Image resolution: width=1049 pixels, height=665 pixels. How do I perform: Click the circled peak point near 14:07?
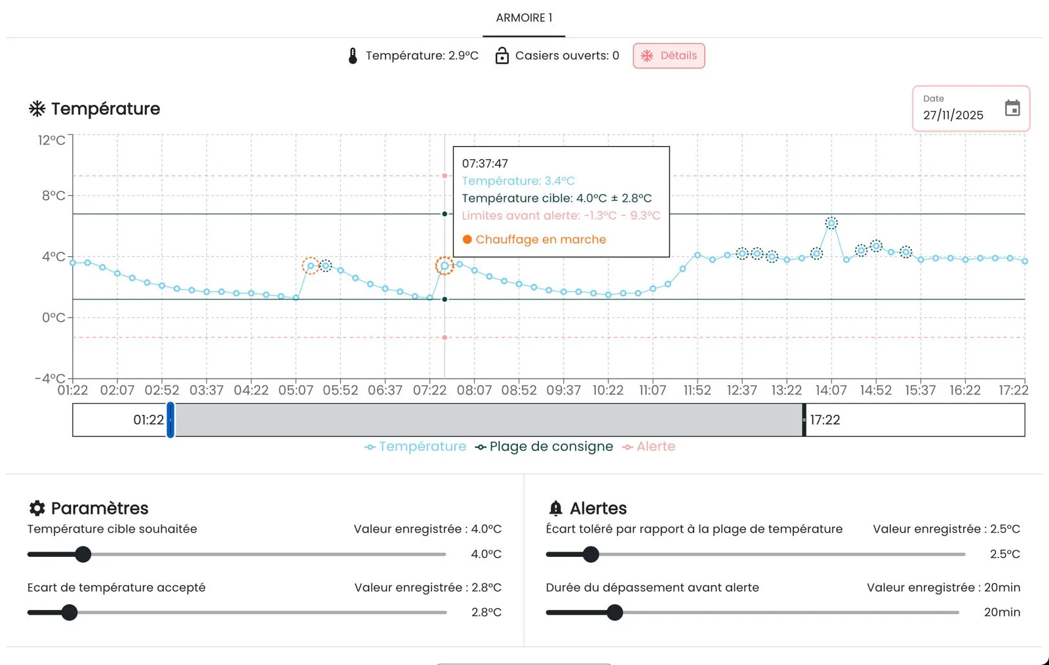pyautogui.click(x=831, y=223)
